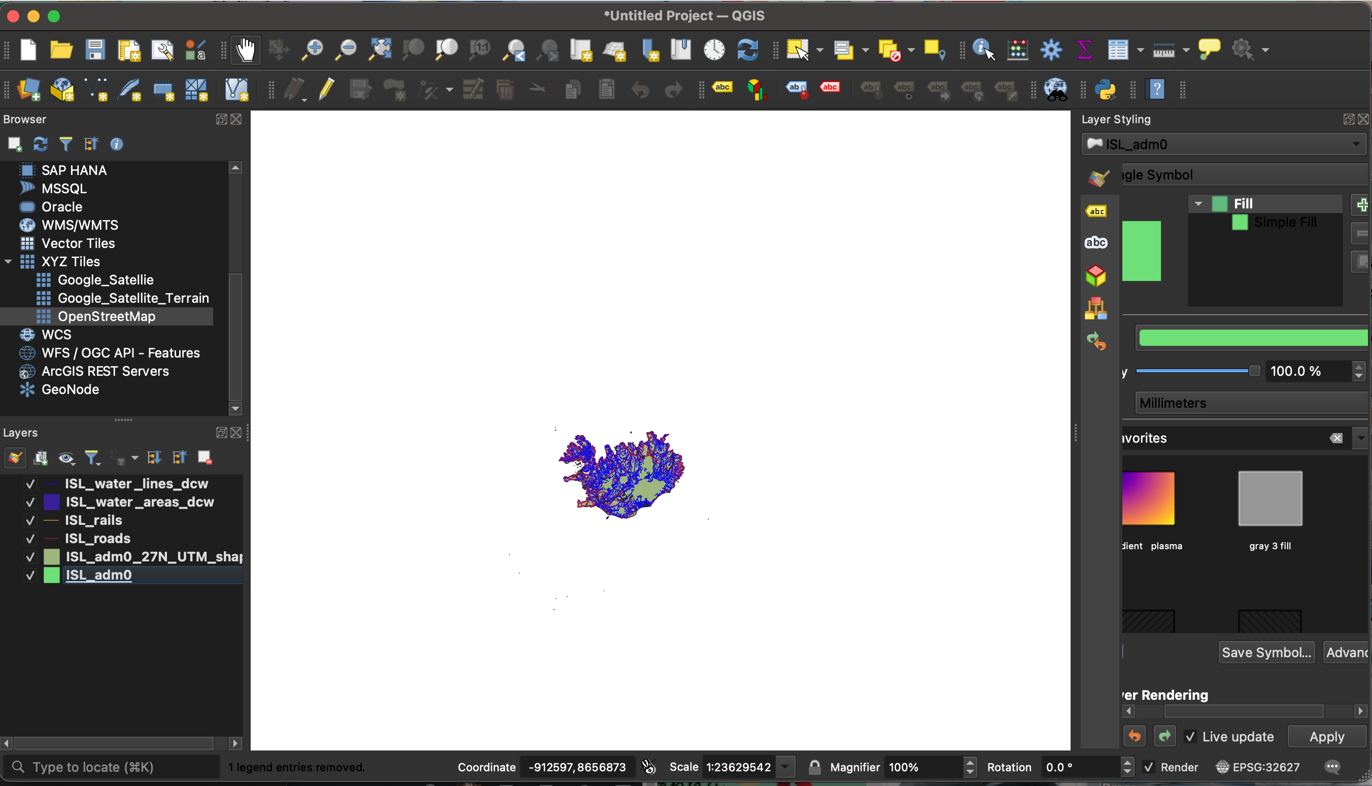Screen dimensions: 1372x786
Task: Open the ISL_adm0 layer dropdown selector
Action: (1359, 143)
